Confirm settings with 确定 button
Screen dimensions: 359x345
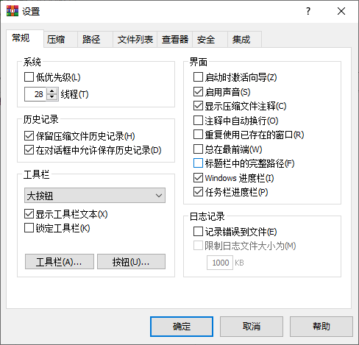(x=182, y=327)
